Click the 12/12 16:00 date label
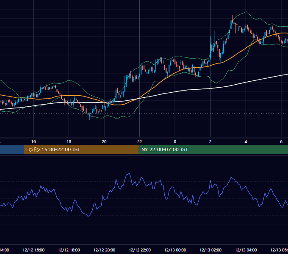The height and width of the screenshot is (254, 288). (33, 250)
